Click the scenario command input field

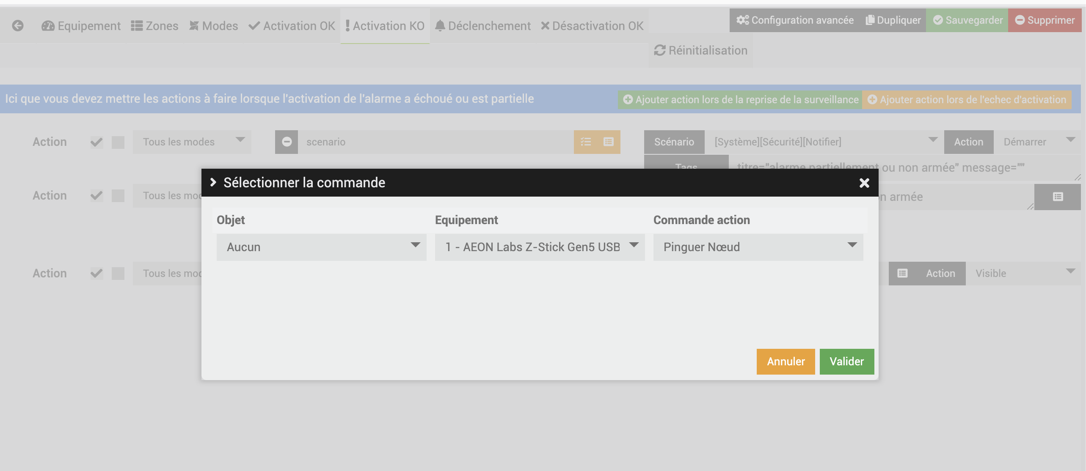(x=436, y=142)
